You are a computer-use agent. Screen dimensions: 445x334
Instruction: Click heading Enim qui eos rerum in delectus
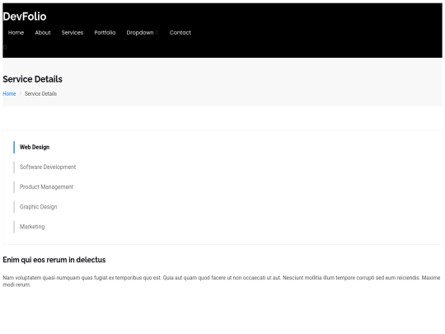[54, 260]
